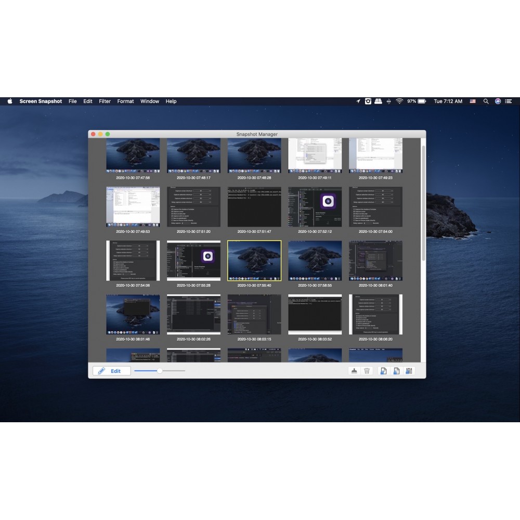This screenshot has height=520, width=520.
Task: Select the cleanup brush icon in the toolbar
Action: pos(355,371)
